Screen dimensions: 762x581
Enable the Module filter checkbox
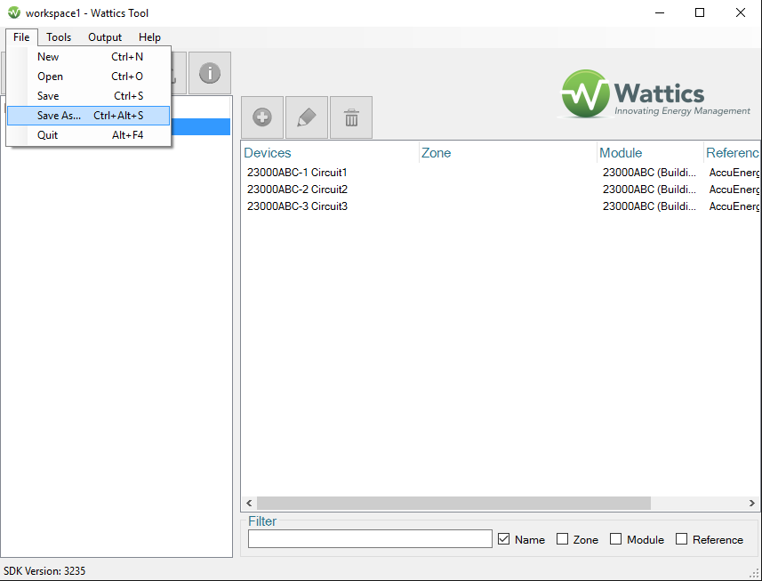pos(615,539)
